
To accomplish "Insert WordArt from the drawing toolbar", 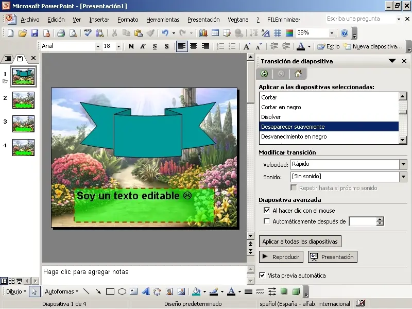I will pyautogui.click(x=145, y=291).
